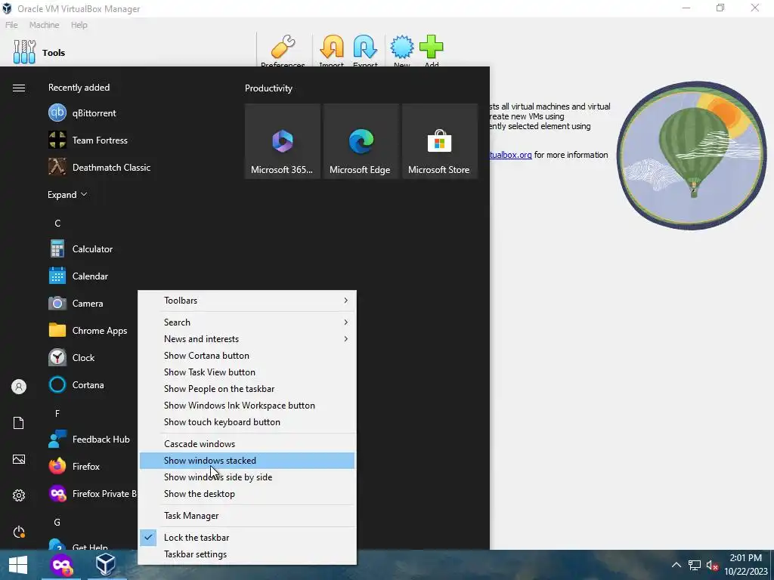Open the Microsoft Store tile
774x580 pixels.
coord(439,141)
